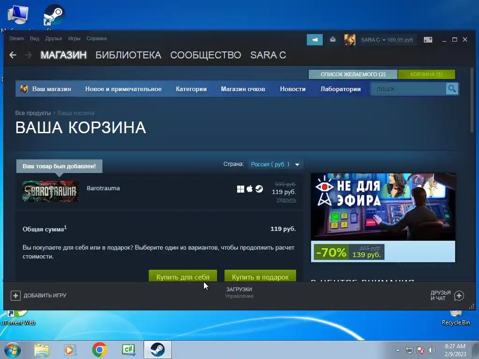This screenshot has width=479, height=359.
Task: Expand the SARA C account dropdown
Action: tap(373, 40)
